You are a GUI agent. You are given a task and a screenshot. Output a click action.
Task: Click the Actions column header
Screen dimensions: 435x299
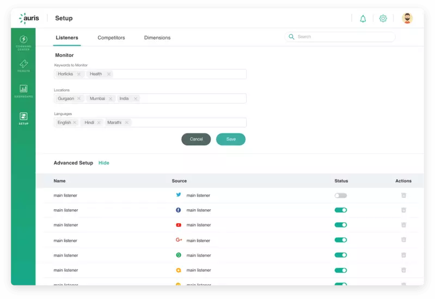pyautogui.click(x=403, y=181)
